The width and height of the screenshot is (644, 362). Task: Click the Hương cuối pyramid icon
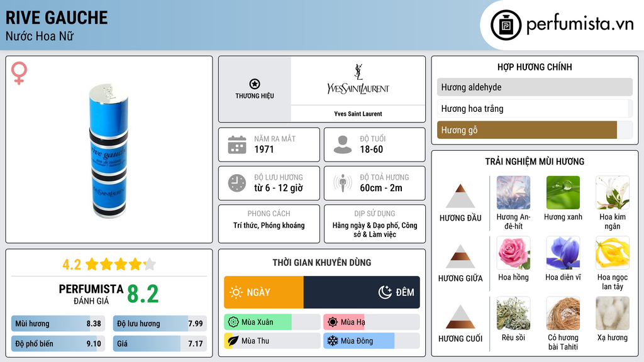click(460, 317)
